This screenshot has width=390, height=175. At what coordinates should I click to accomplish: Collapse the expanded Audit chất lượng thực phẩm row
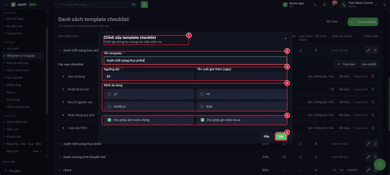pyautogui.click(x=60, y=50)
